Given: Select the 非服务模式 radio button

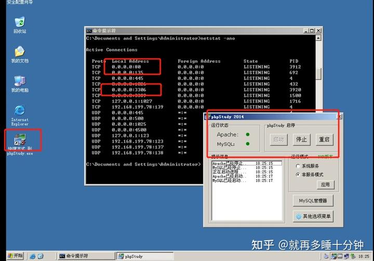Looking at the screenshot, I should click(298, 175).
